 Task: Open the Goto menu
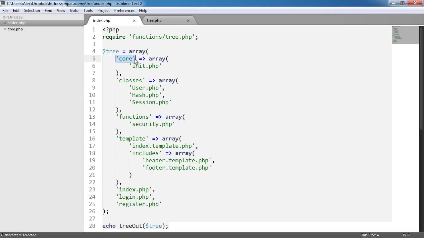[74, 11]
